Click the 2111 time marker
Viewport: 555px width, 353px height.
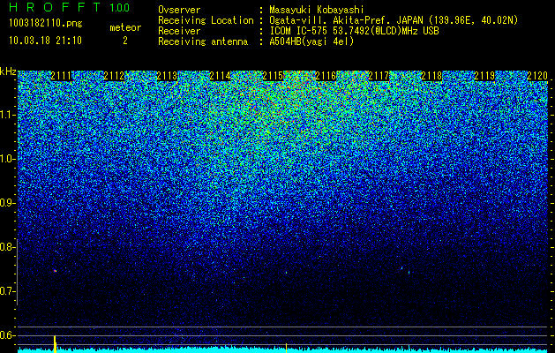pos(61,76)
